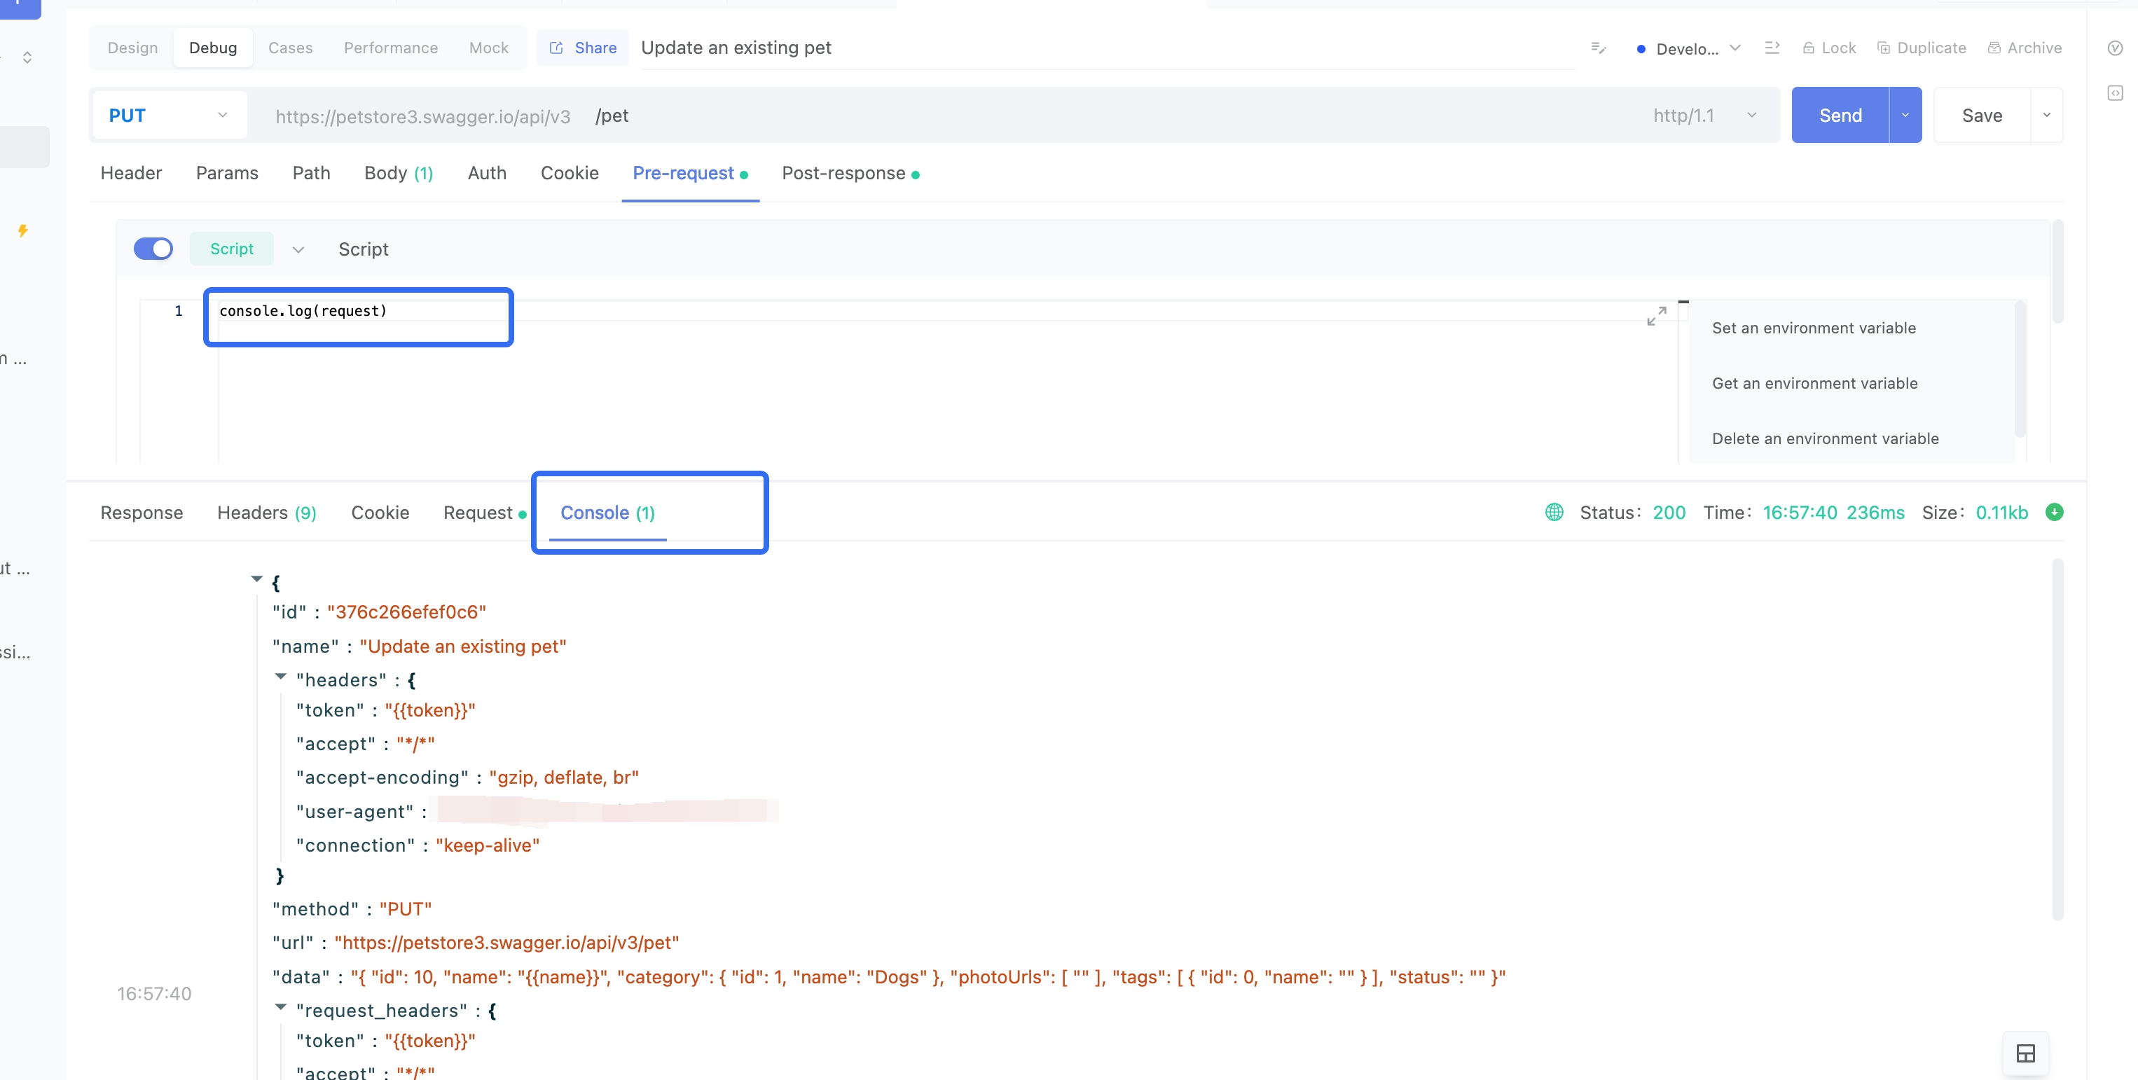Viewport: 2138px width, 1080px height.
Task: Open the Path tab
Action: (x=311, y=174)
